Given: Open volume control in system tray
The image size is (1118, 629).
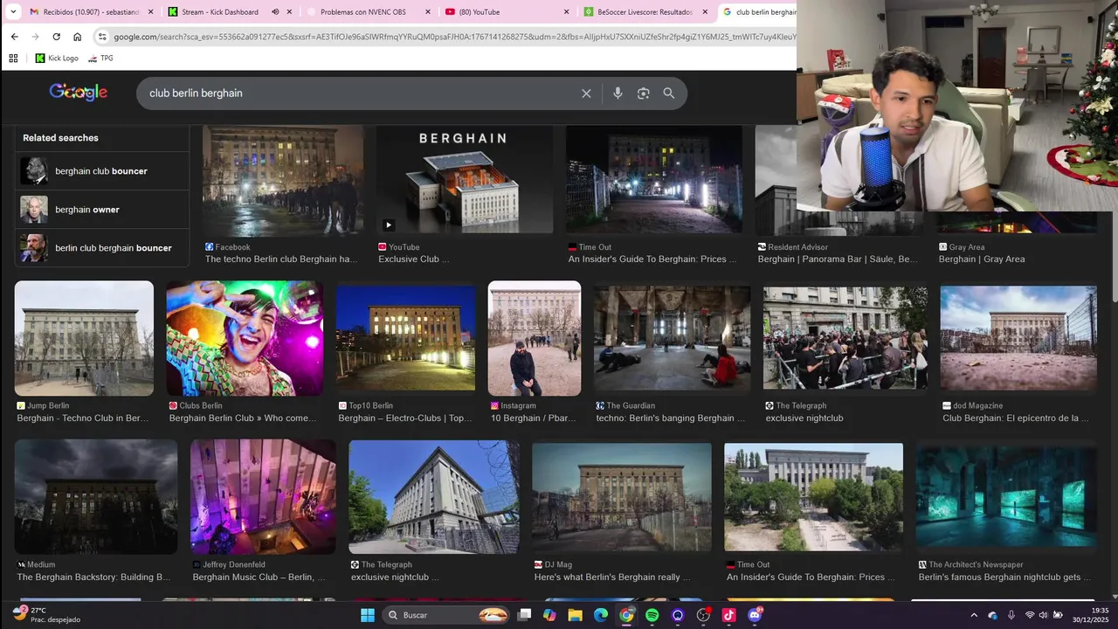Looking at the screenshot, I should point(1043,615).
